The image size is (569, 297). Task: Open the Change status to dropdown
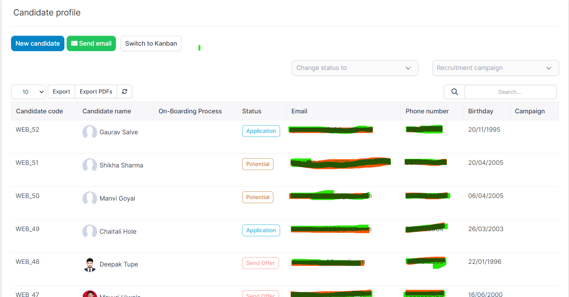click(x=355, y=68)
